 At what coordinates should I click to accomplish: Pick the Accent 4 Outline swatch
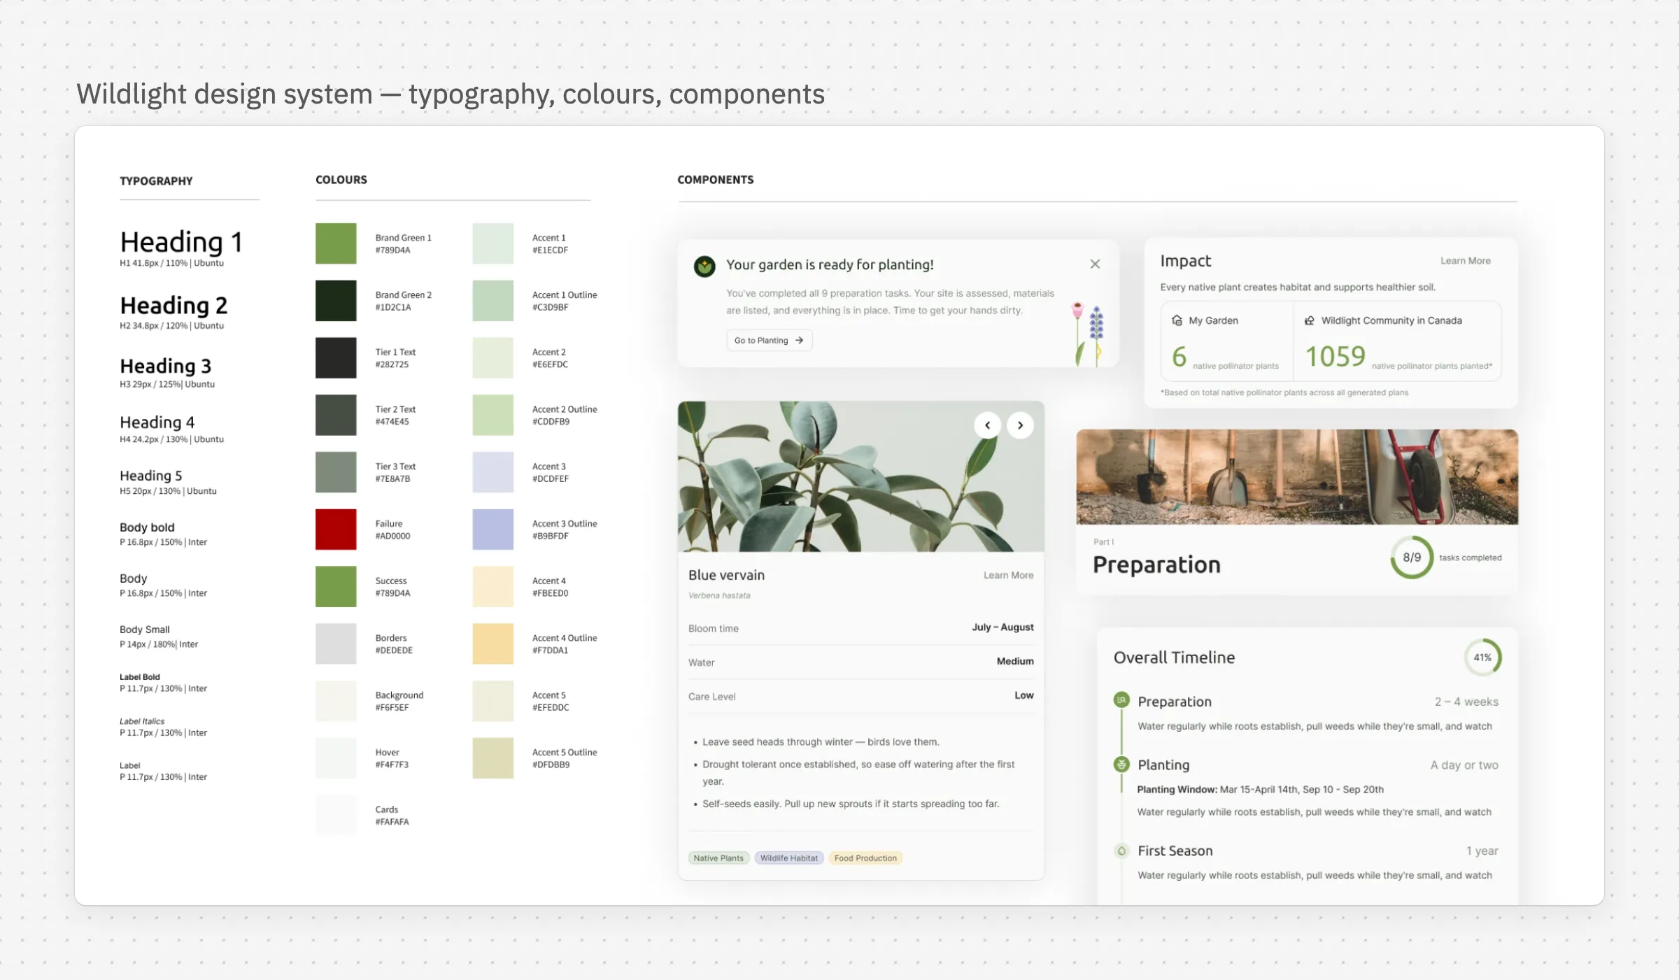493,644
